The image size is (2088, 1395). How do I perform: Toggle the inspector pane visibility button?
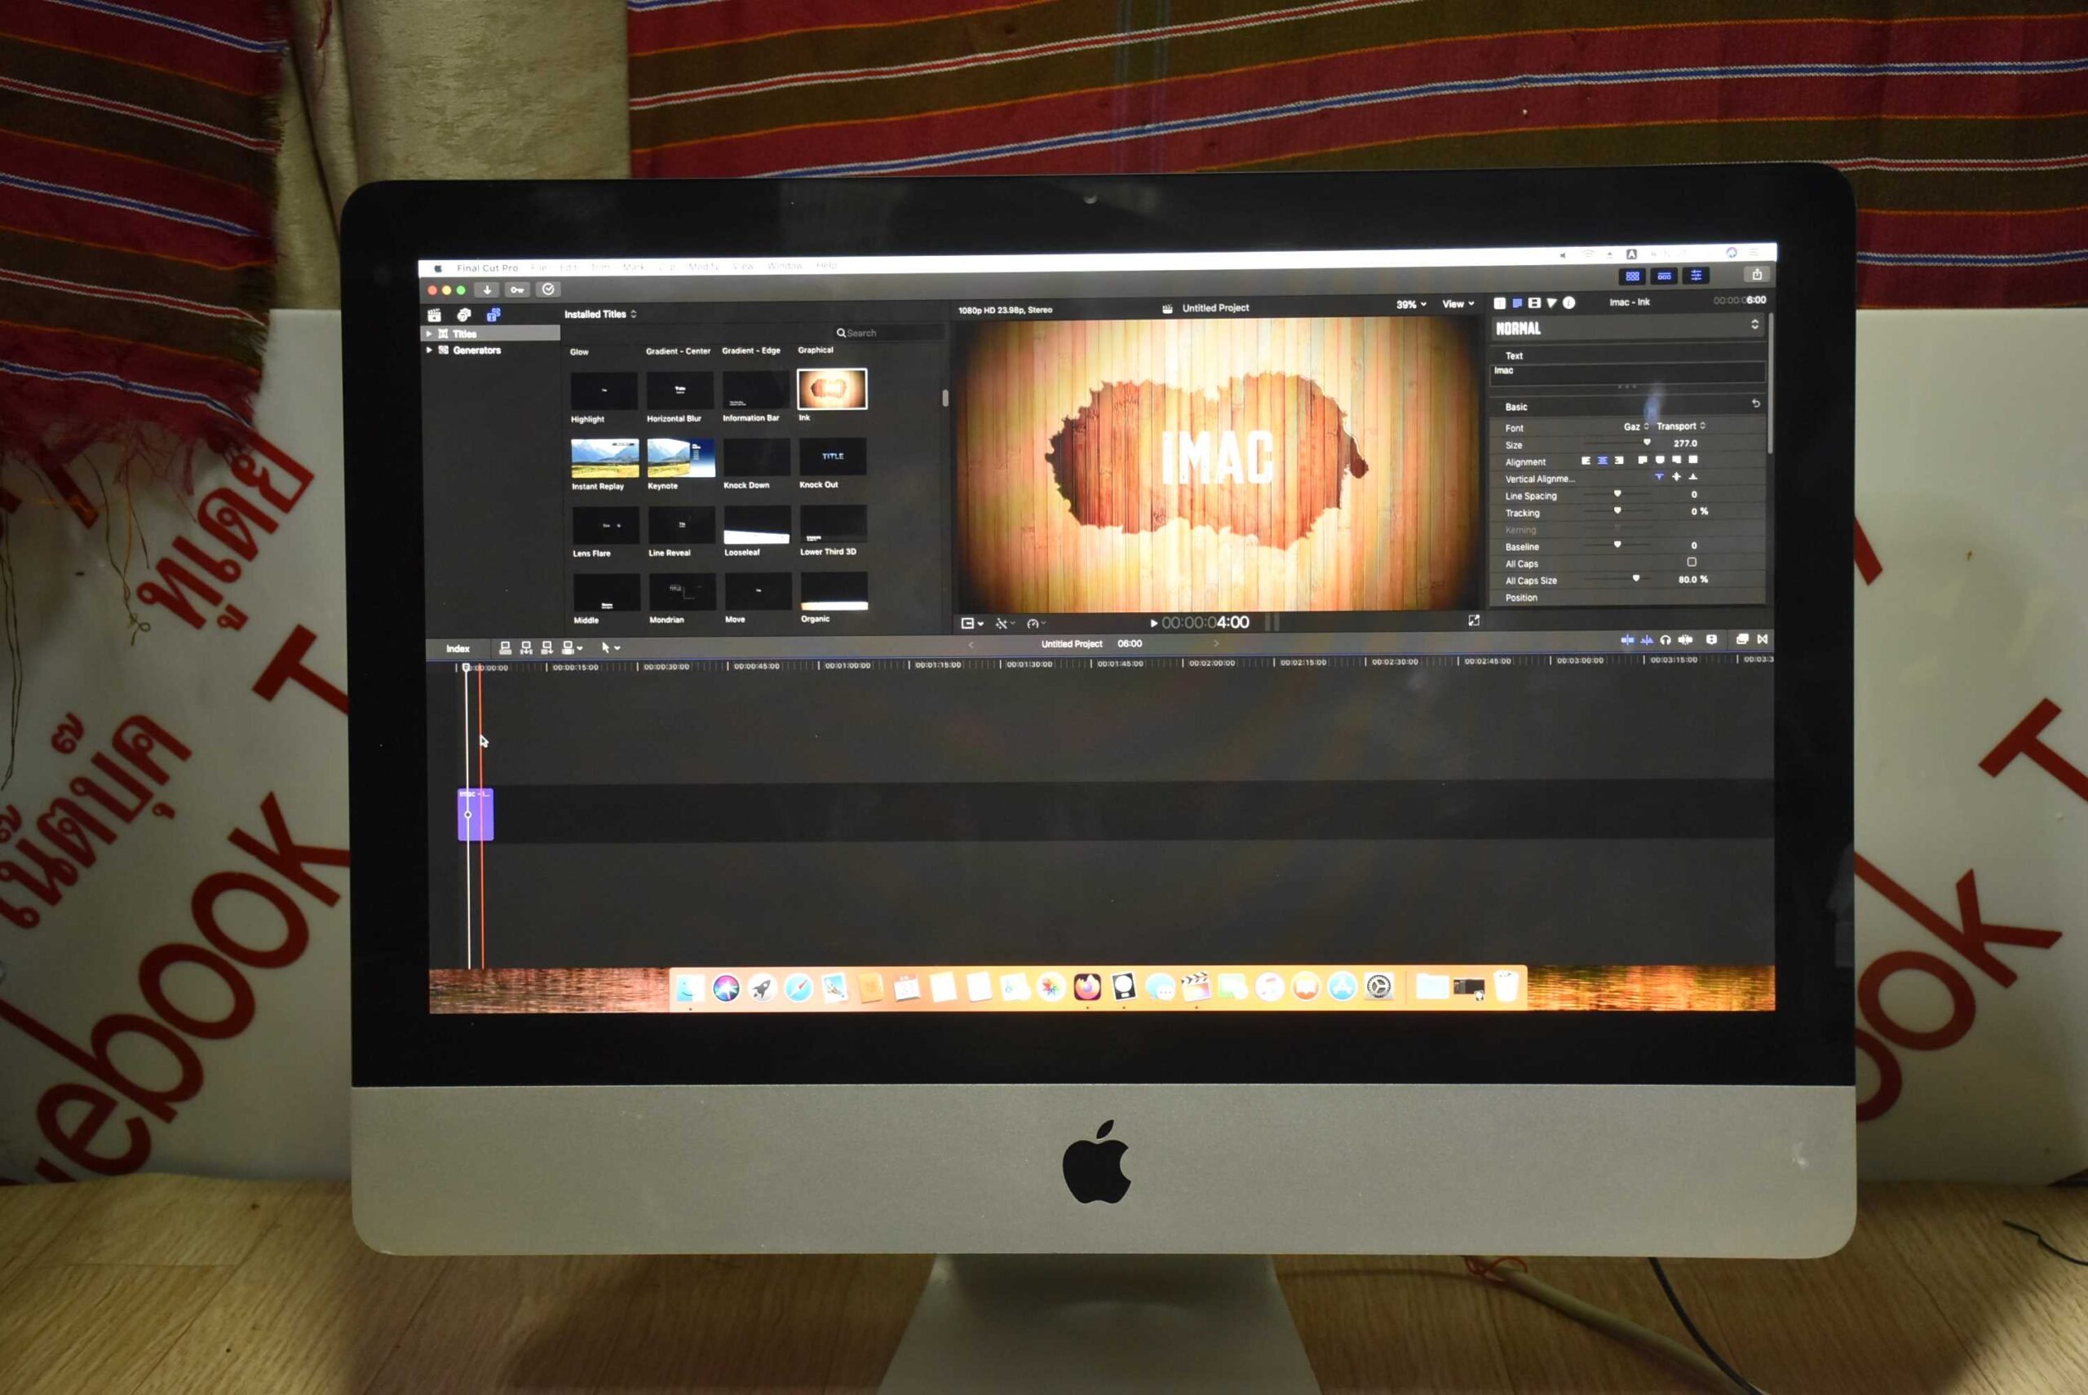[x=1696, y=276]
